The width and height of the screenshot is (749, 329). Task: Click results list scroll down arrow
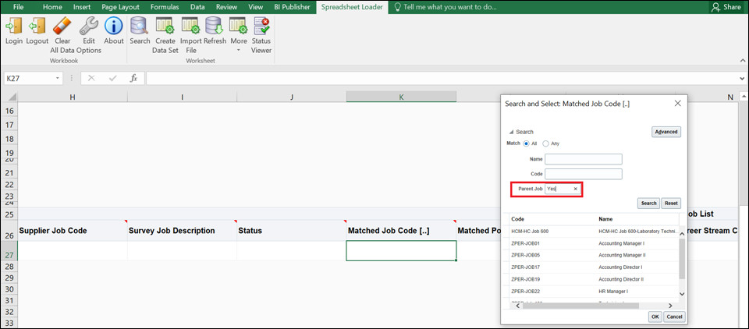682,294
